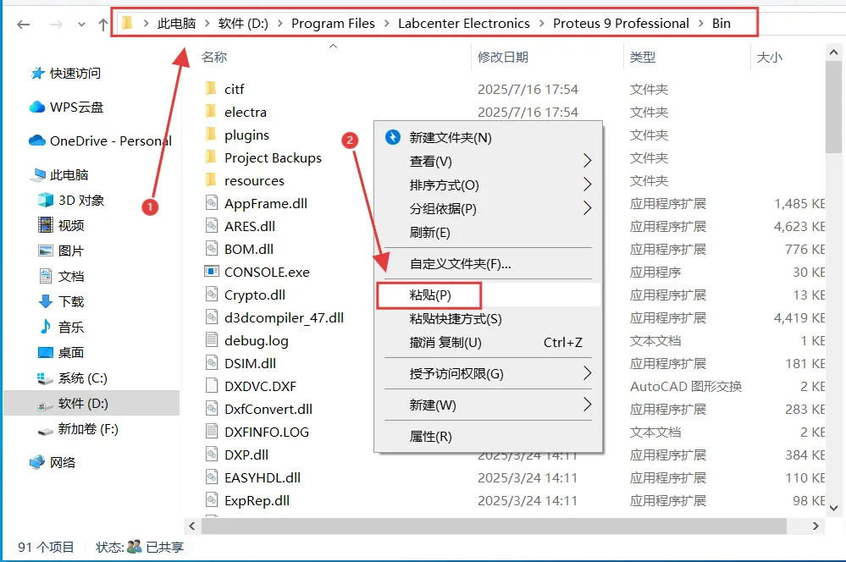Select 软件 (D:) drive in sidebar
This screenshot has width=846, height=562.
[x=91, y=404]
